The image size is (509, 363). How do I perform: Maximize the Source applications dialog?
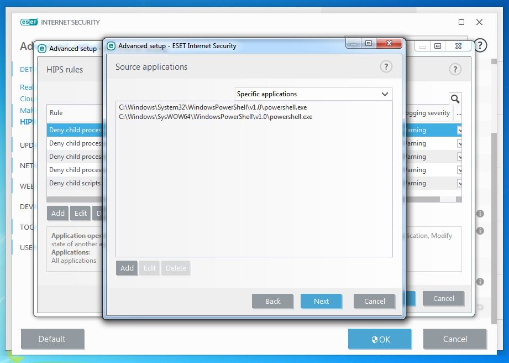coord(369,43)
